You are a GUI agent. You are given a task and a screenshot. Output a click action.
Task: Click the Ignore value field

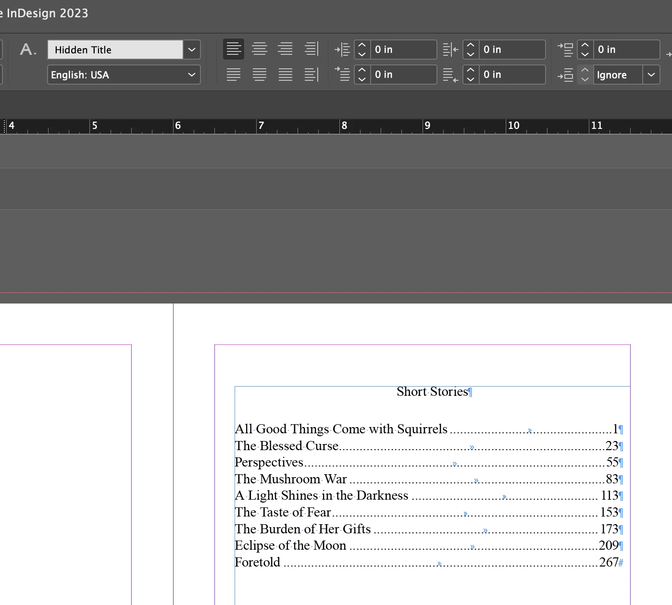(618, 75)
